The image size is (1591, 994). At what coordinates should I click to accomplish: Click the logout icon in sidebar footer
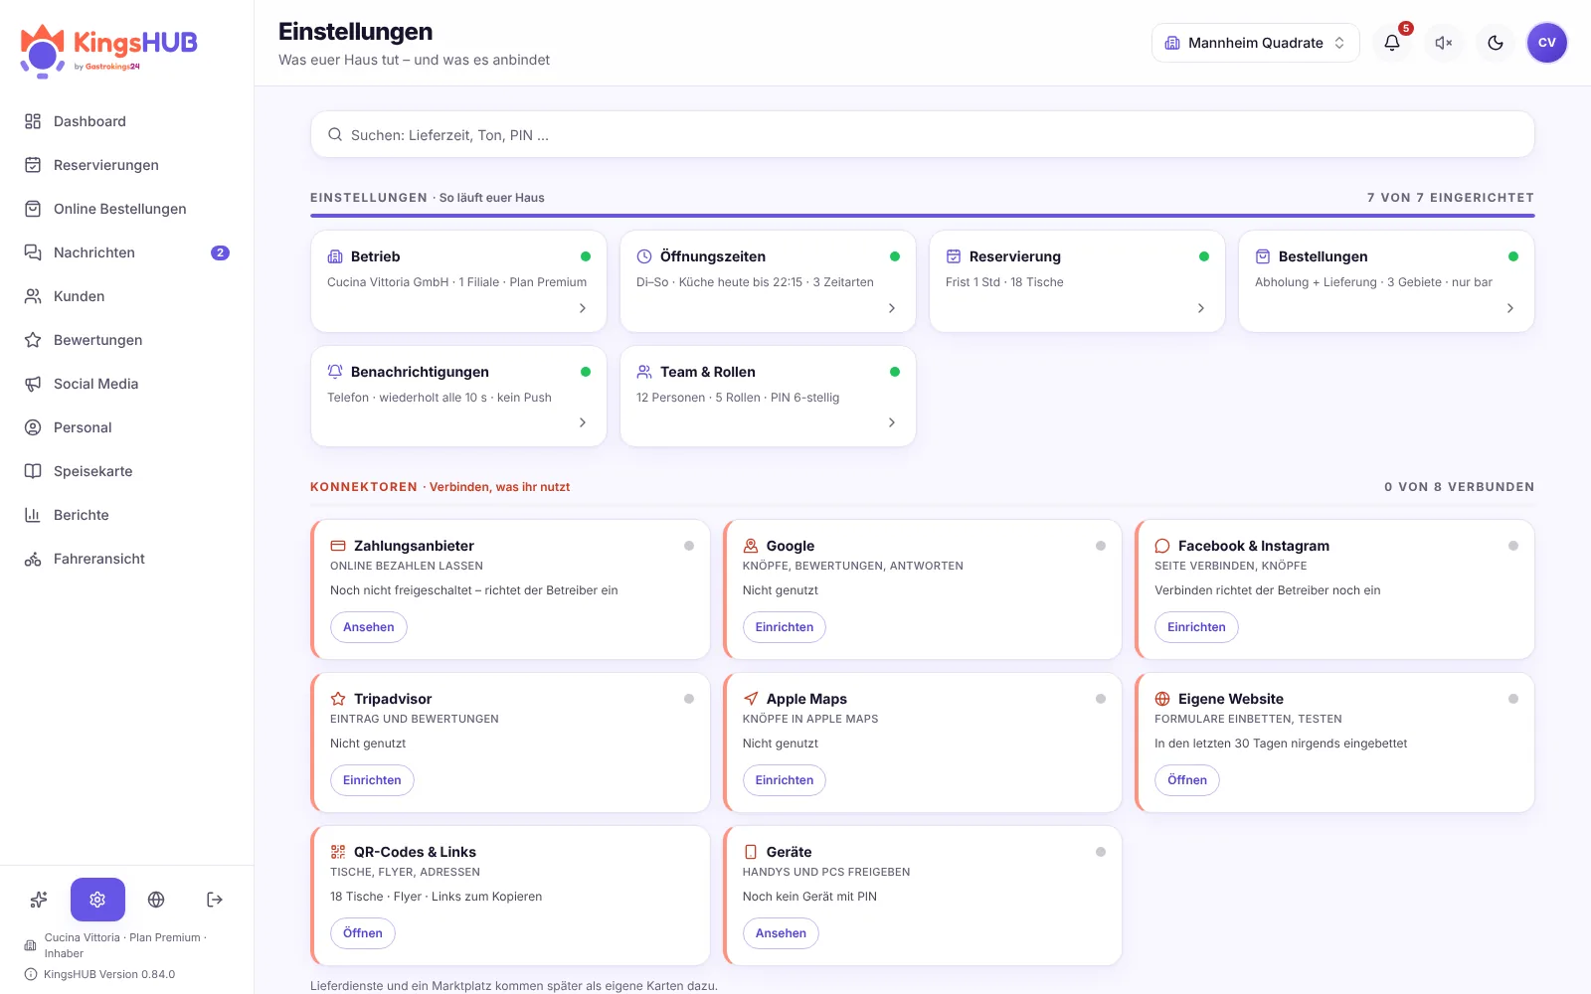click(215, 900)
